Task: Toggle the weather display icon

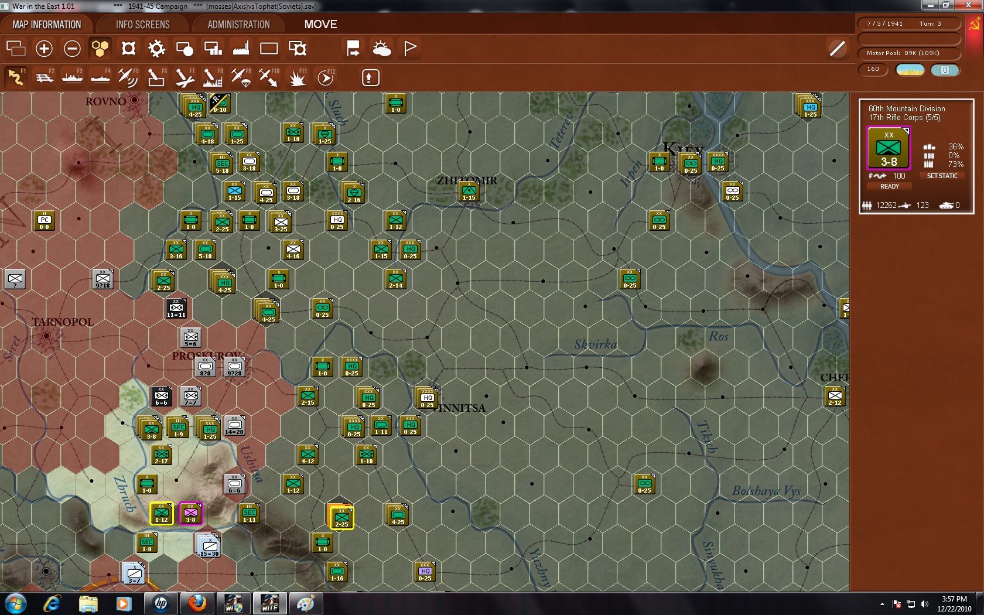Action: [x=381, y=49]
